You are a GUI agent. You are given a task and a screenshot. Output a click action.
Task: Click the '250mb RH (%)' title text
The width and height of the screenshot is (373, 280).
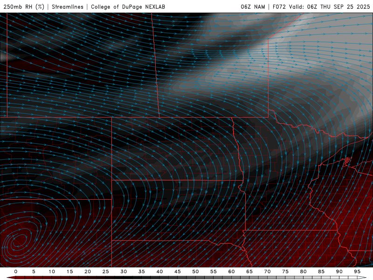[x=24, y=7]
